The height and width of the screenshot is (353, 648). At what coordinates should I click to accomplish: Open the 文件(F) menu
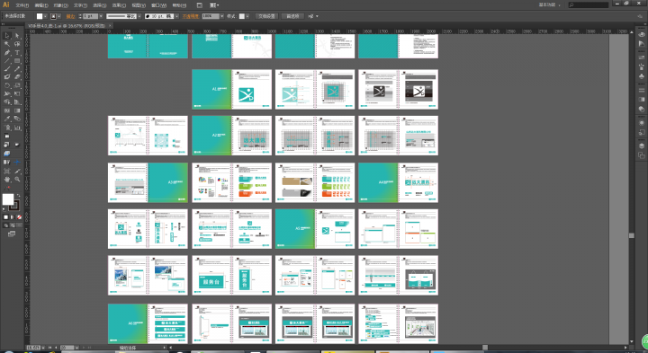pyautogui.click(x=22, y=5)
